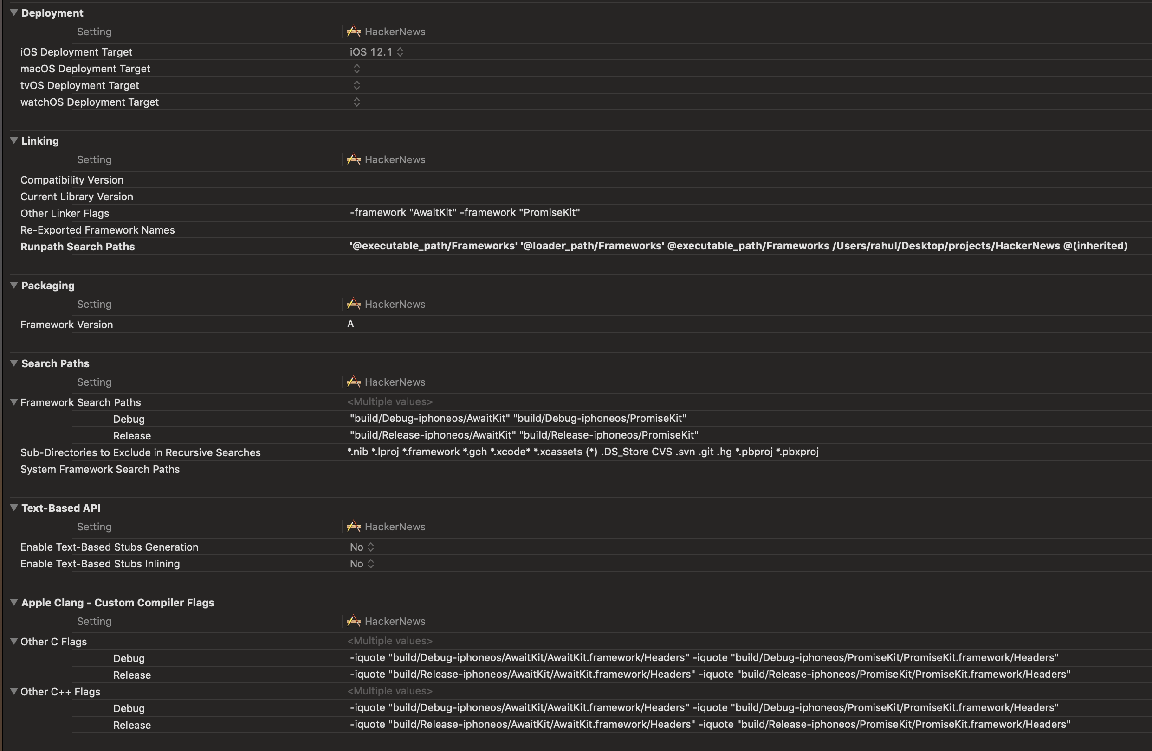
Task: Select the Runpath Search Paths setting row
Action: tap(78, 247)
